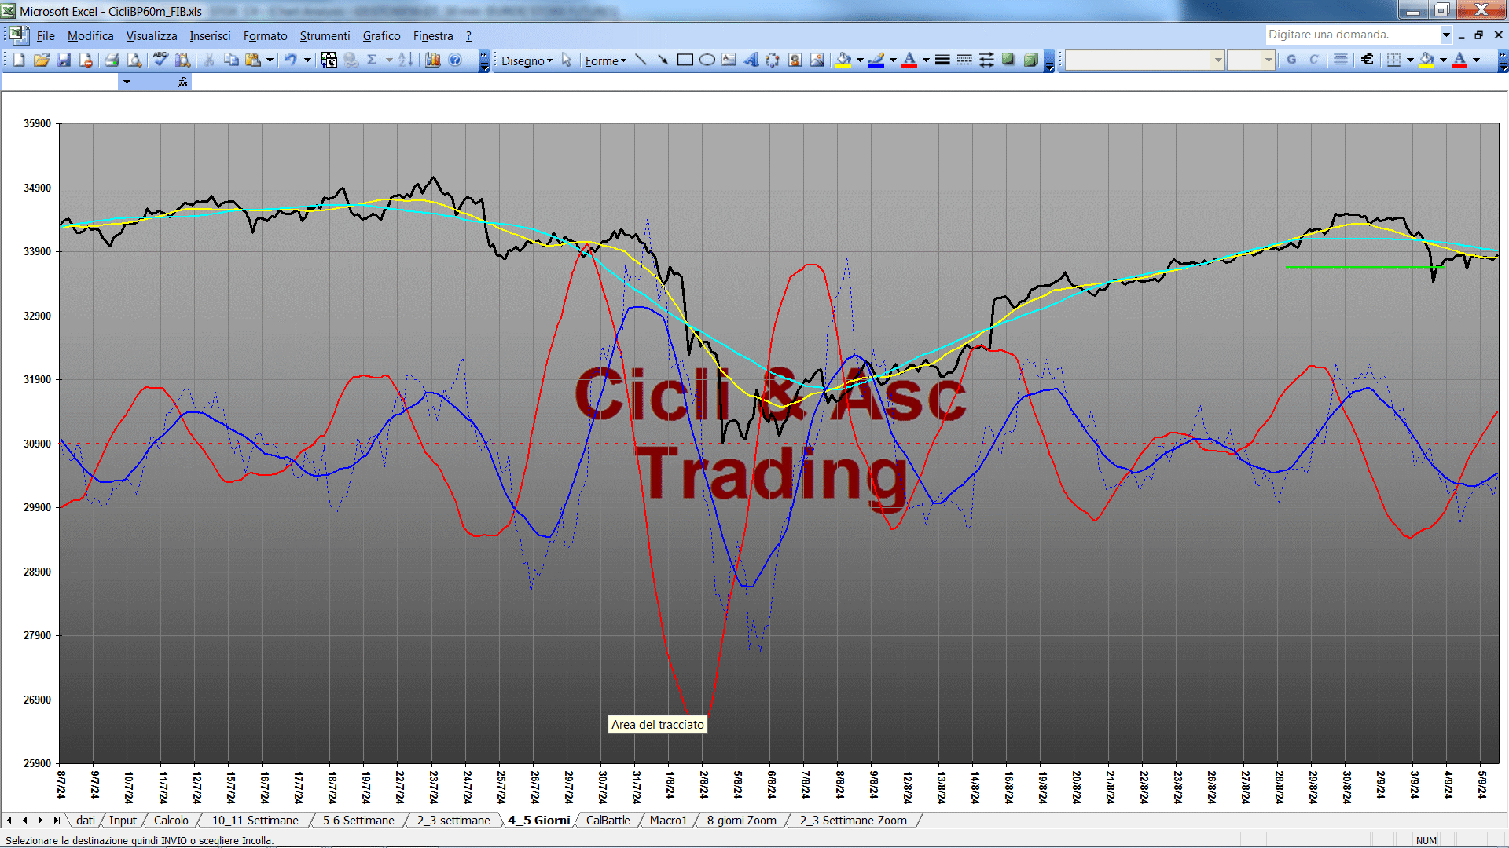
Task: Select the Oval drawing tool
Action: pos(707,60)
